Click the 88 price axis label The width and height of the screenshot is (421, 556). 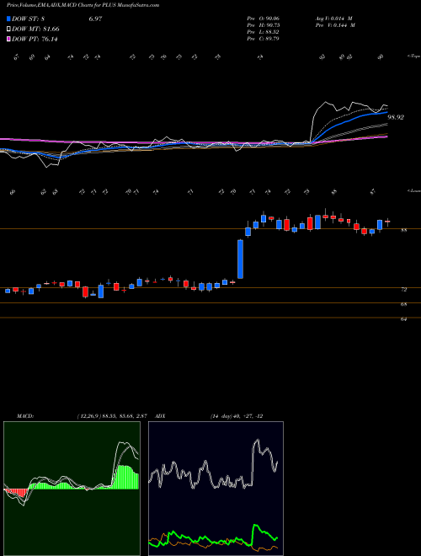coord(403,231)
